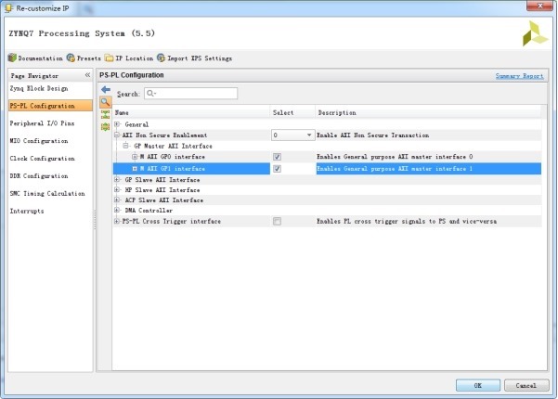Click the Cancel button
This screenshot has height=399, width=558.
(526, 385)
